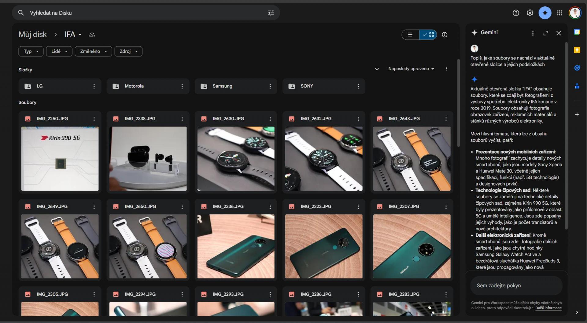Image resolution: width=587 pixels, height=323 pixels.
Task: Focus the Sem zadejte pokyn prompt field
Action: [516, 286]
